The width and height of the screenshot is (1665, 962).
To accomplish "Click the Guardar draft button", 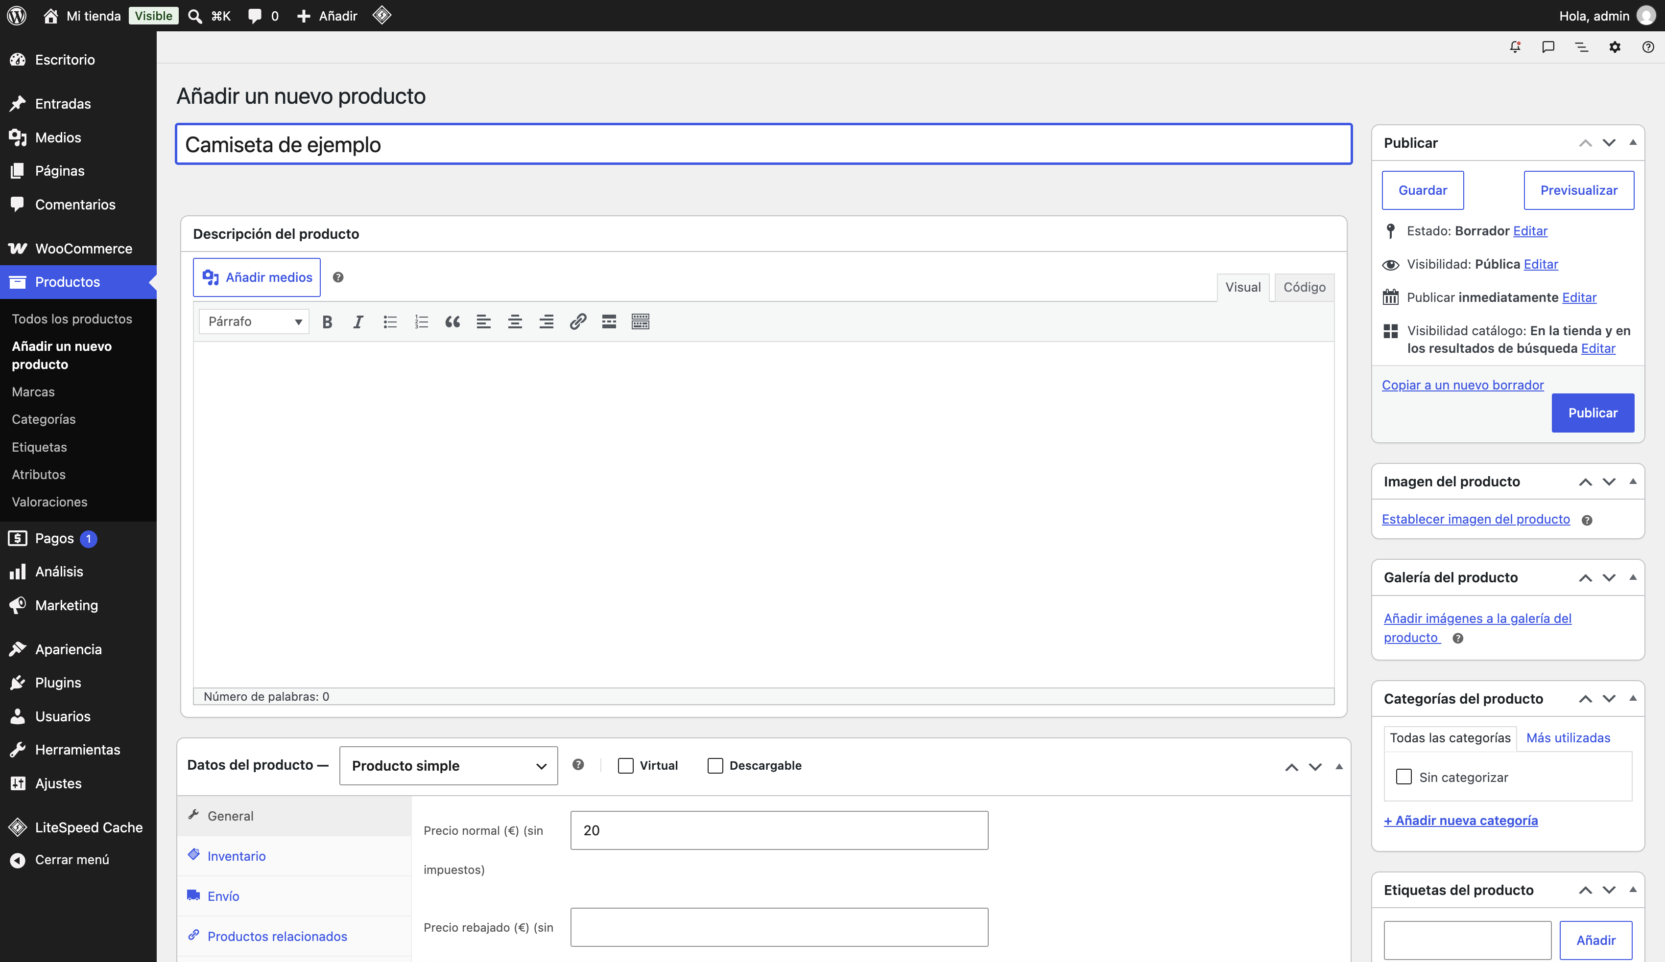I will pos(1423,190).
